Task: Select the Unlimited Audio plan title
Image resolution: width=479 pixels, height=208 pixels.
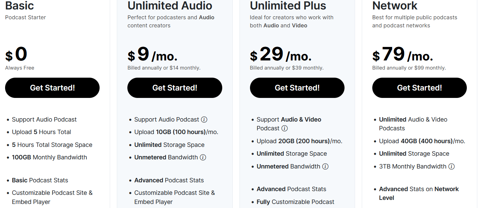Action: (170, 6)
